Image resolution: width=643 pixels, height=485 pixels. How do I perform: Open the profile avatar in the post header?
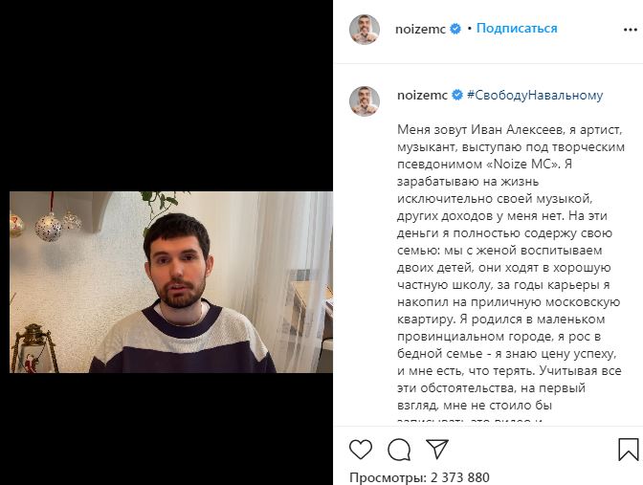click(x=365, y=30)
